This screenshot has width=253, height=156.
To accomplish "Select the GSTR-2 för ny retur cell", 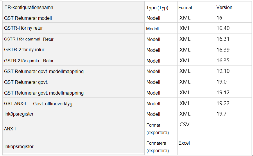I will click(73, 50).
